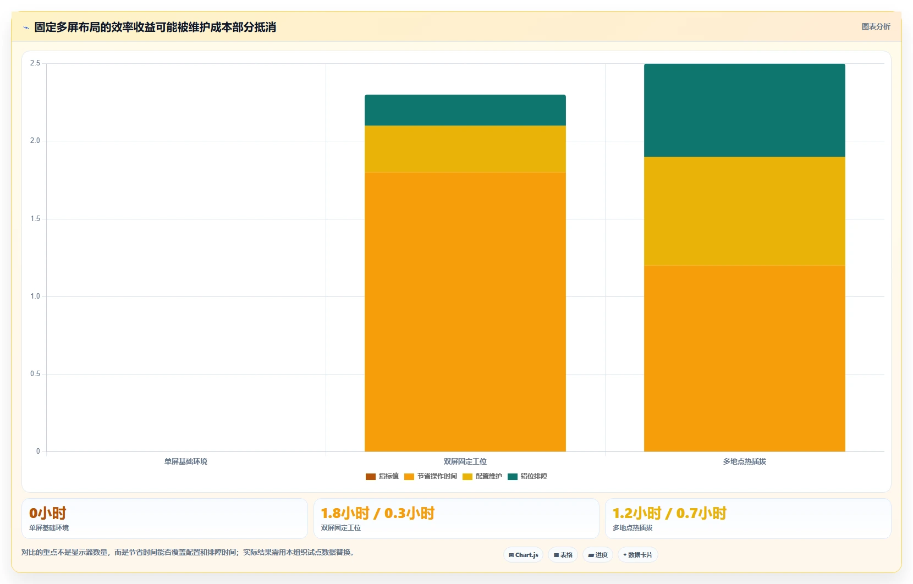The image size is (913, 584).
Task: Click the 1.8小时 / 0.3小时 card value
Action: click(x=378, y=513)
